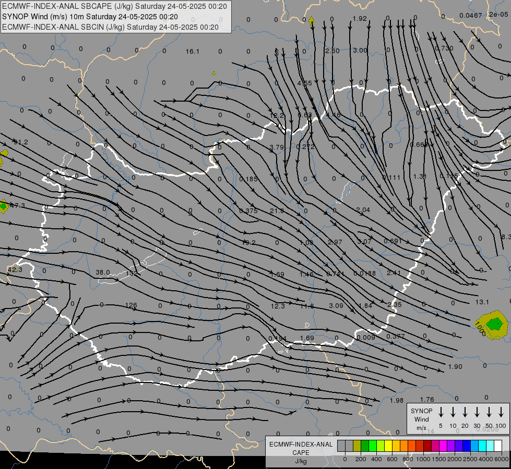Click the grid value '1.76'
511x469 pixels.
[x=427, y=399]
